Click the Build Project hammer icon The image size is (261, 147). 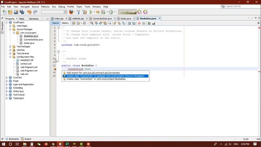point(79,12)
